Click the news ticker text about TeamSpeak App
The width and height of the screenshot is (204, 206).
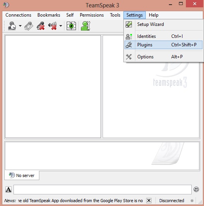click(80, 201)
